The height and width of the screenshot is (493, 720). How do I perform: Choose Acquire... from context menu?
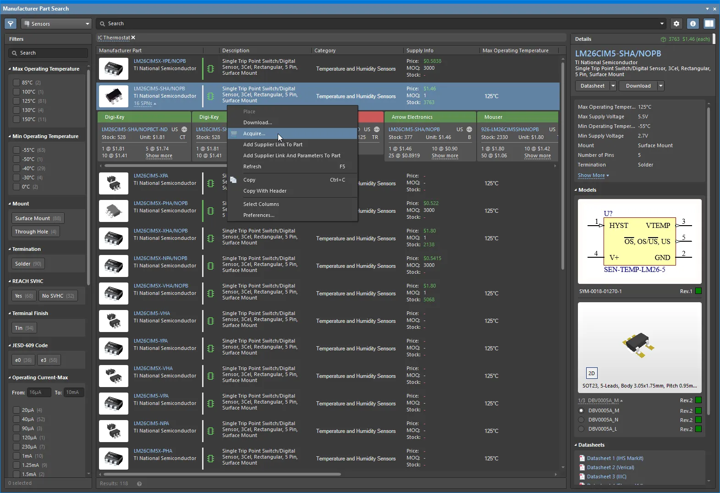click(x=292, y=133)
